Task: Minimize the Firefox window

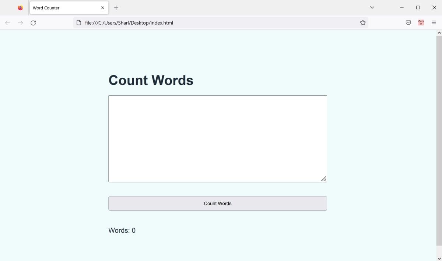Action: coord(401,7)
